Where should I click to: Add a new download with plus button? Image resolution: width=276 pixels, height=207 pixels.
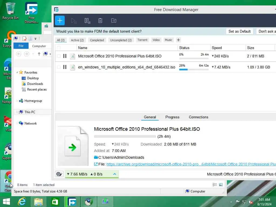click(x=60, y=20)
